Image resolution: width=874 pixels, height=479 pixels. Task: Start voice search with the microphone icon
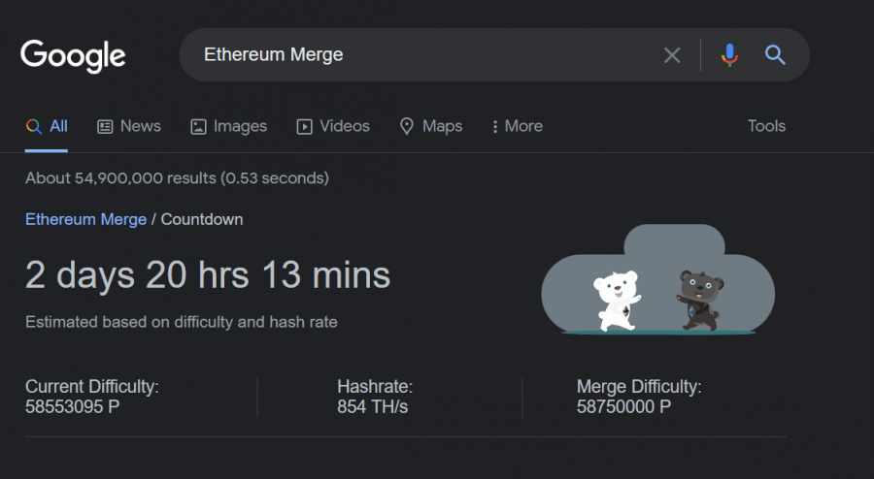(x=729, y=55)
